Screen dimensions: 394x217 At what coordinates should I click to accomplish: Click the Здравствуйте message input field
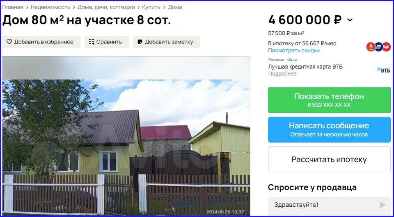pyautogui.click(x=329, y=205)
